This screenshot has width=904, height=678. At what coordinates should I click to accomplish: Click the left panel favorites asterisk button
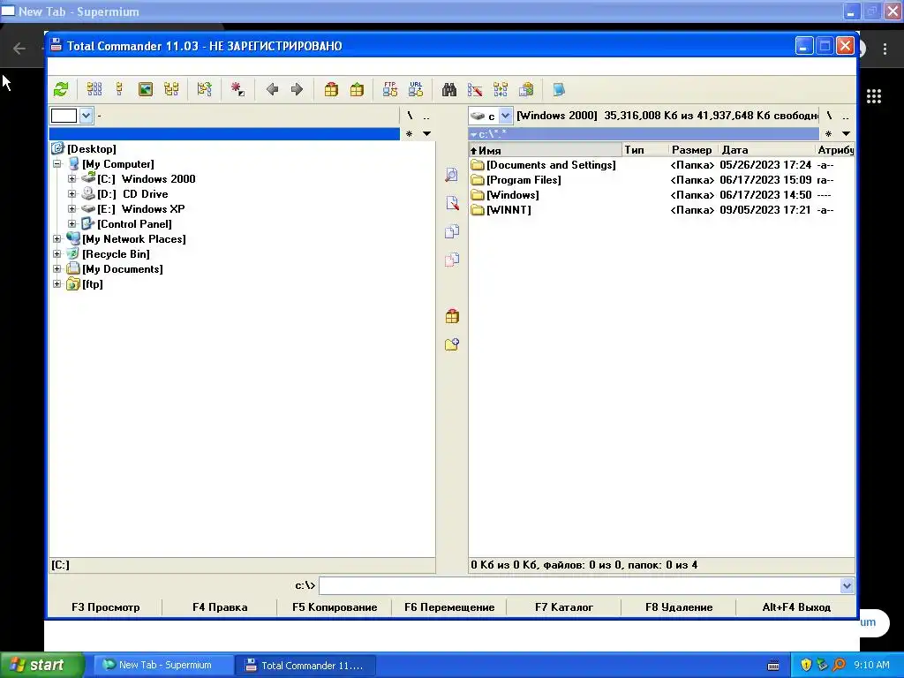pyautogui.click(x=410, y=134)
